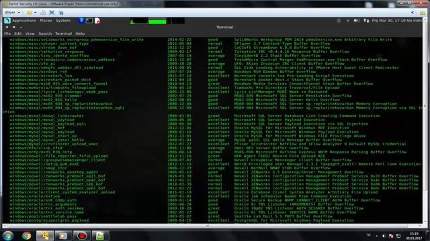430x241 pixels.
Task: Open the System menu
Action: (x=63, y=21)
